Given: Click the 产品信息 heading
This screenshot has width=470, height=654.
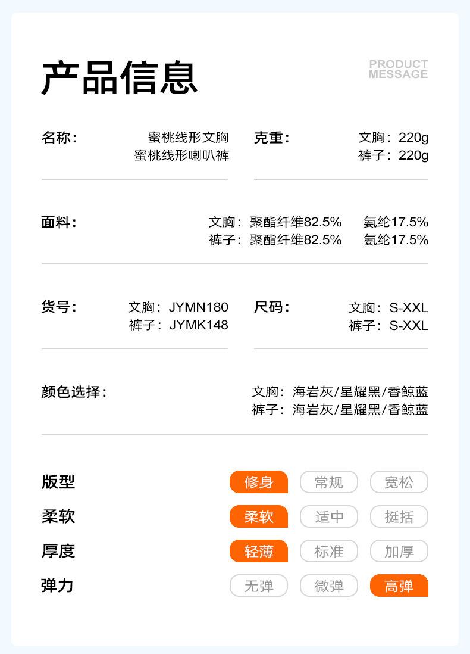Looking at the screenshot, I should point(119,78).
